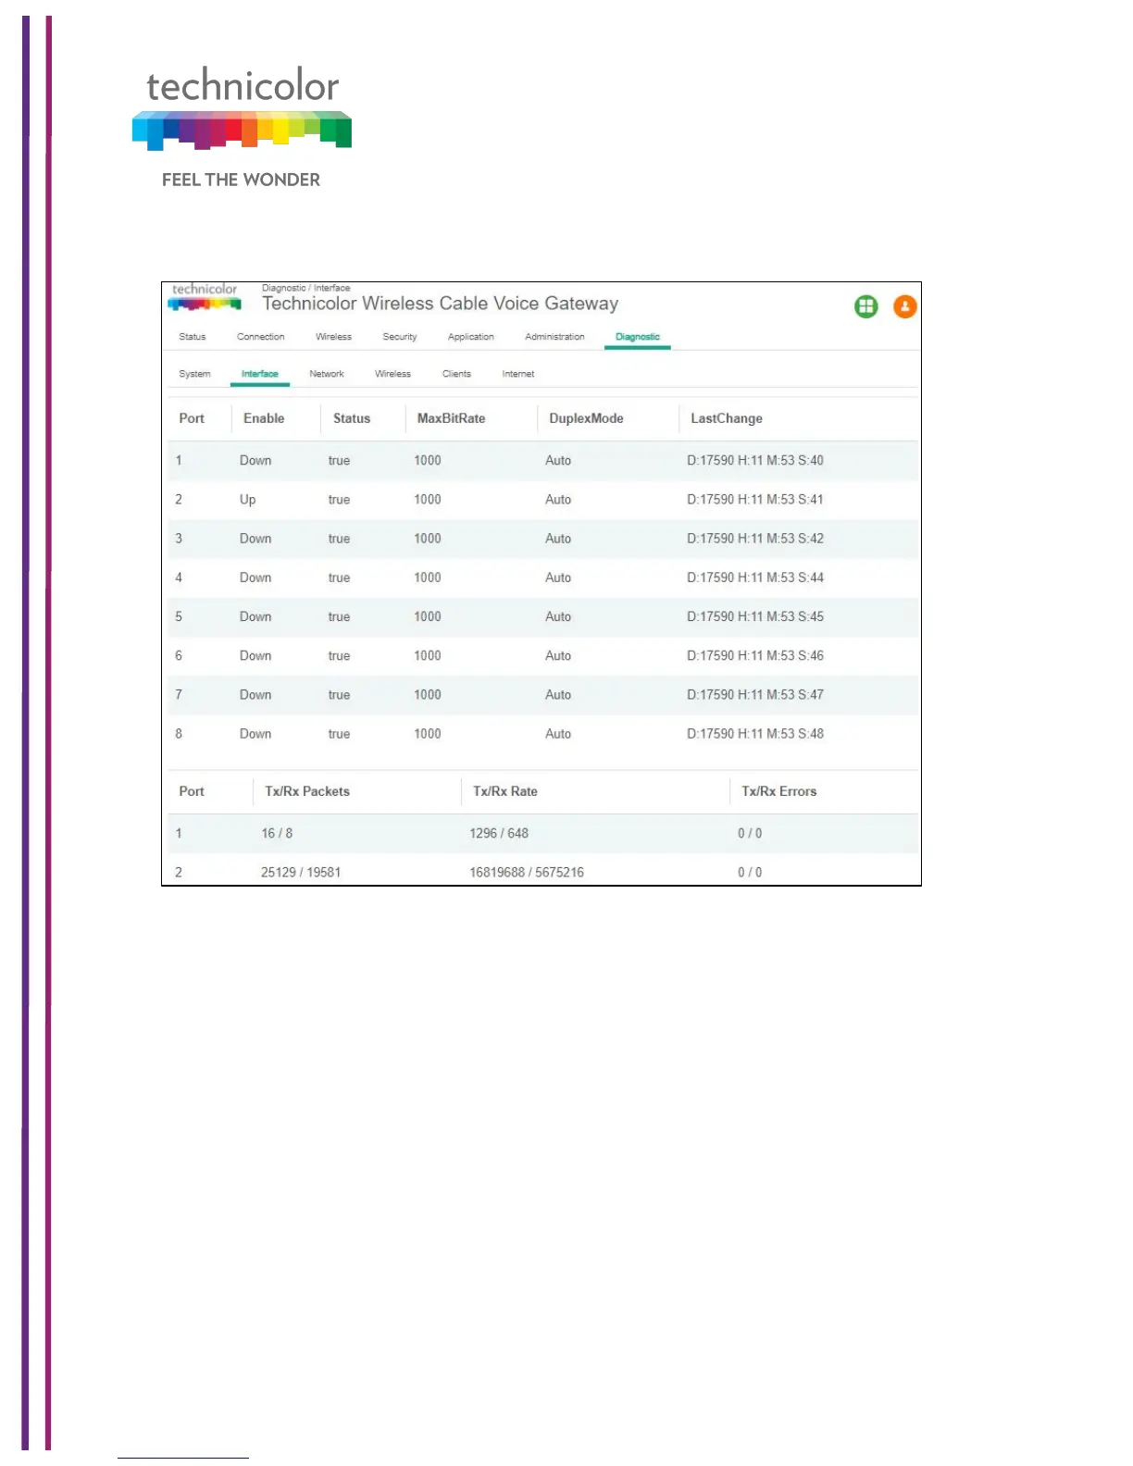This screenshot has width=1133, height=1466.
Task: Click LastChange 'D:17590 H:11 M:53 S:44'
Action: 755,577
